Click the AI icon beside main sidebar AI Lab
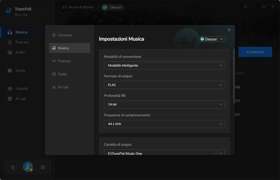Viewport: 280px width, 180px height. 10,99
